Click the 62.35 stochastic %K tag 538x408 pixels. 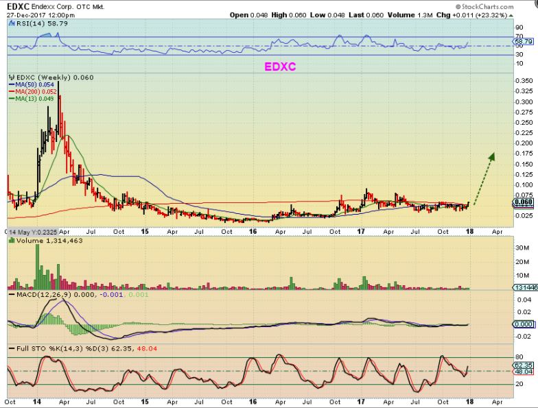pos(524,365)
